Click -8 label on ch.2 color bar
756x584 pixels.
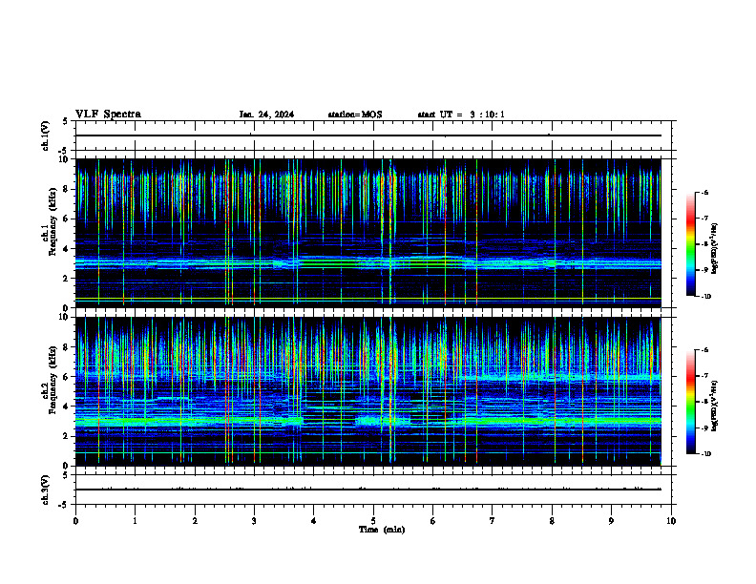pos(704,402)
